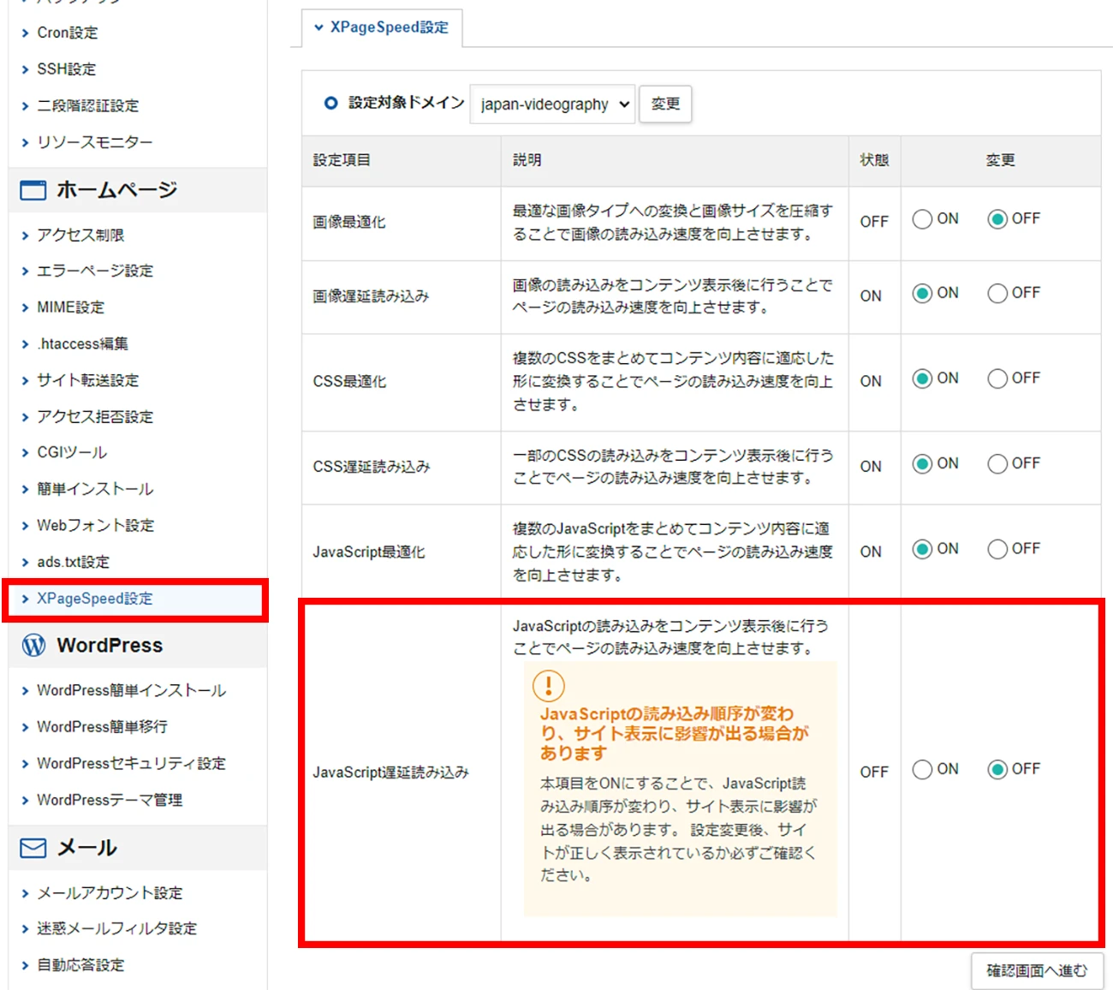The height and width of the screenshot is (990, 1113).
Task: Open 簡単インストール link
Action: click(95, 489)
